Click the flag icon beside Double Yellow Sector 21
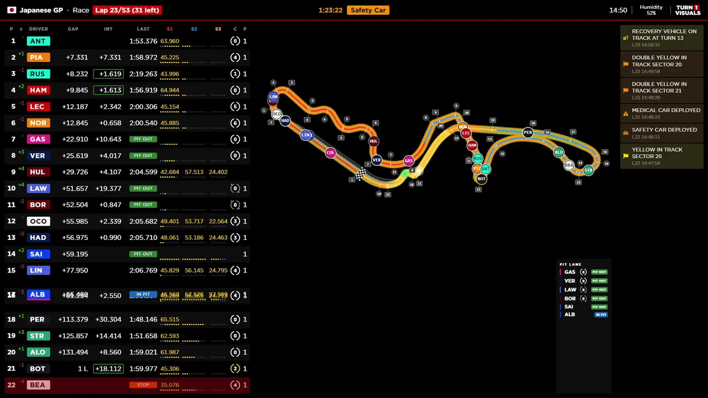The image size is (708, 398). (x=626, y=91)
